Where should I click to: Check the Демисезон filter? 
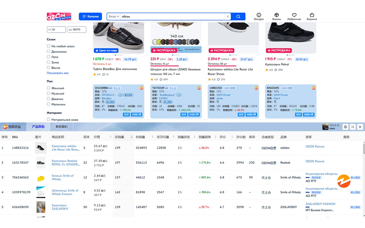point(48,51)
